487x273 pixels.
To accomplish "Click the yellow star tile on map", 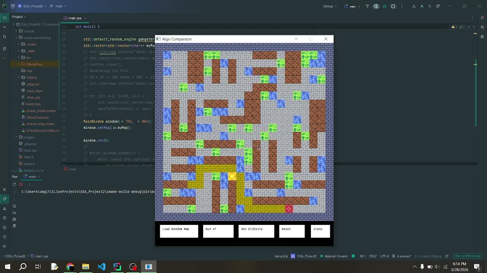I will tap(232, 177).
